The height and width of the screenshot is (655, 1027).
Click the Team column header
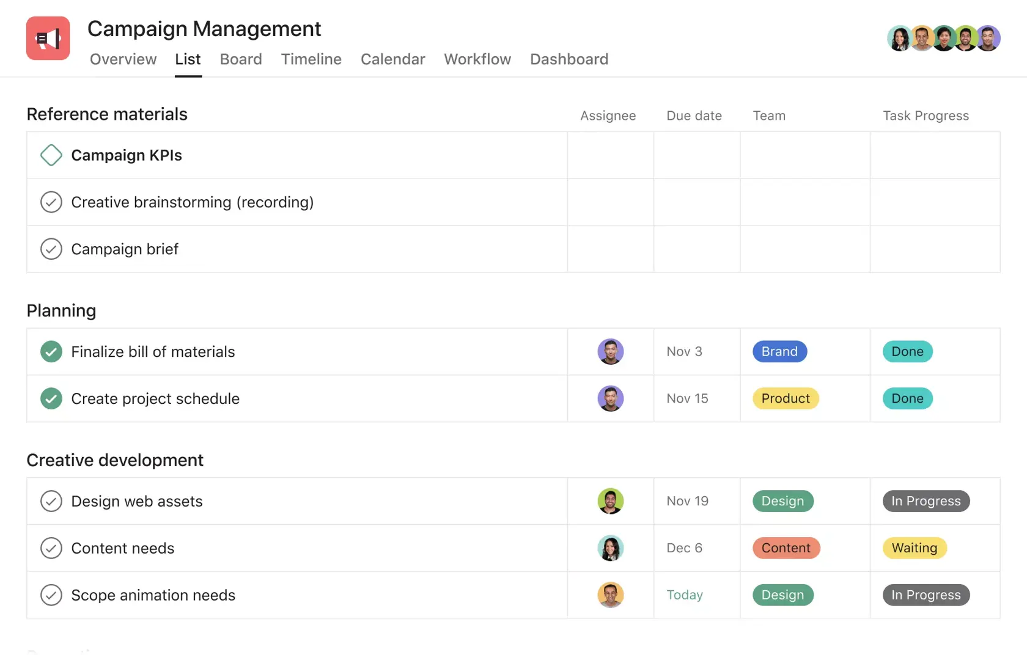(x=769, y=115)
